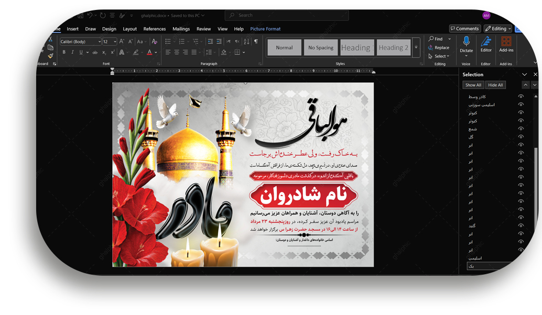
Task: Toggle visibility of شمع object
Action: point(521,129)
